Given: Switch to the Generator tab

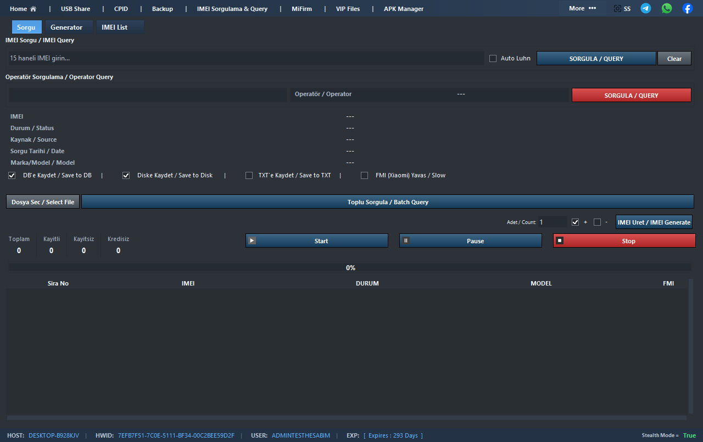Looking at the screenshot, I should pos(66,27).
